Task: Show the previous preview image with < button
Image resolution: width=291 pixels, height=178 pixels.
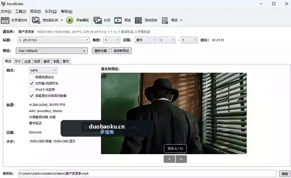Action: (169, 159)
